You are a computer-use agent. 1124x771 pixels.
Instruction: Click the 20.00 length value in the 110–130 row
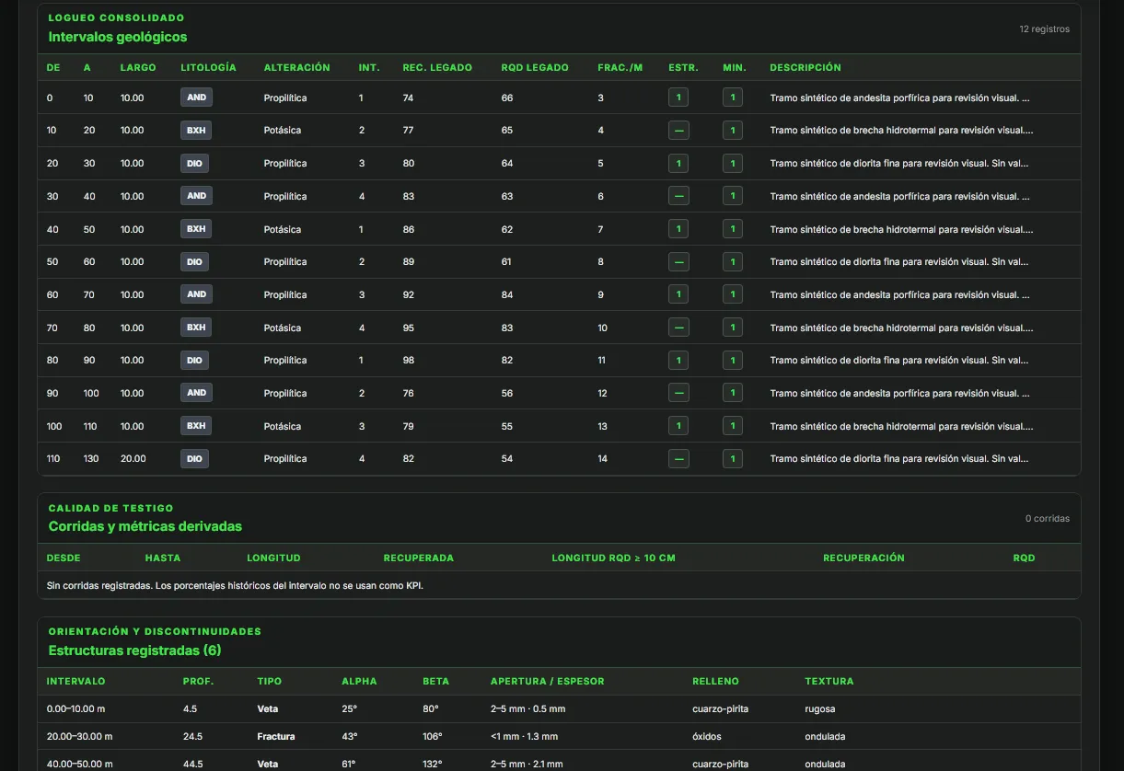pos(133,459)
